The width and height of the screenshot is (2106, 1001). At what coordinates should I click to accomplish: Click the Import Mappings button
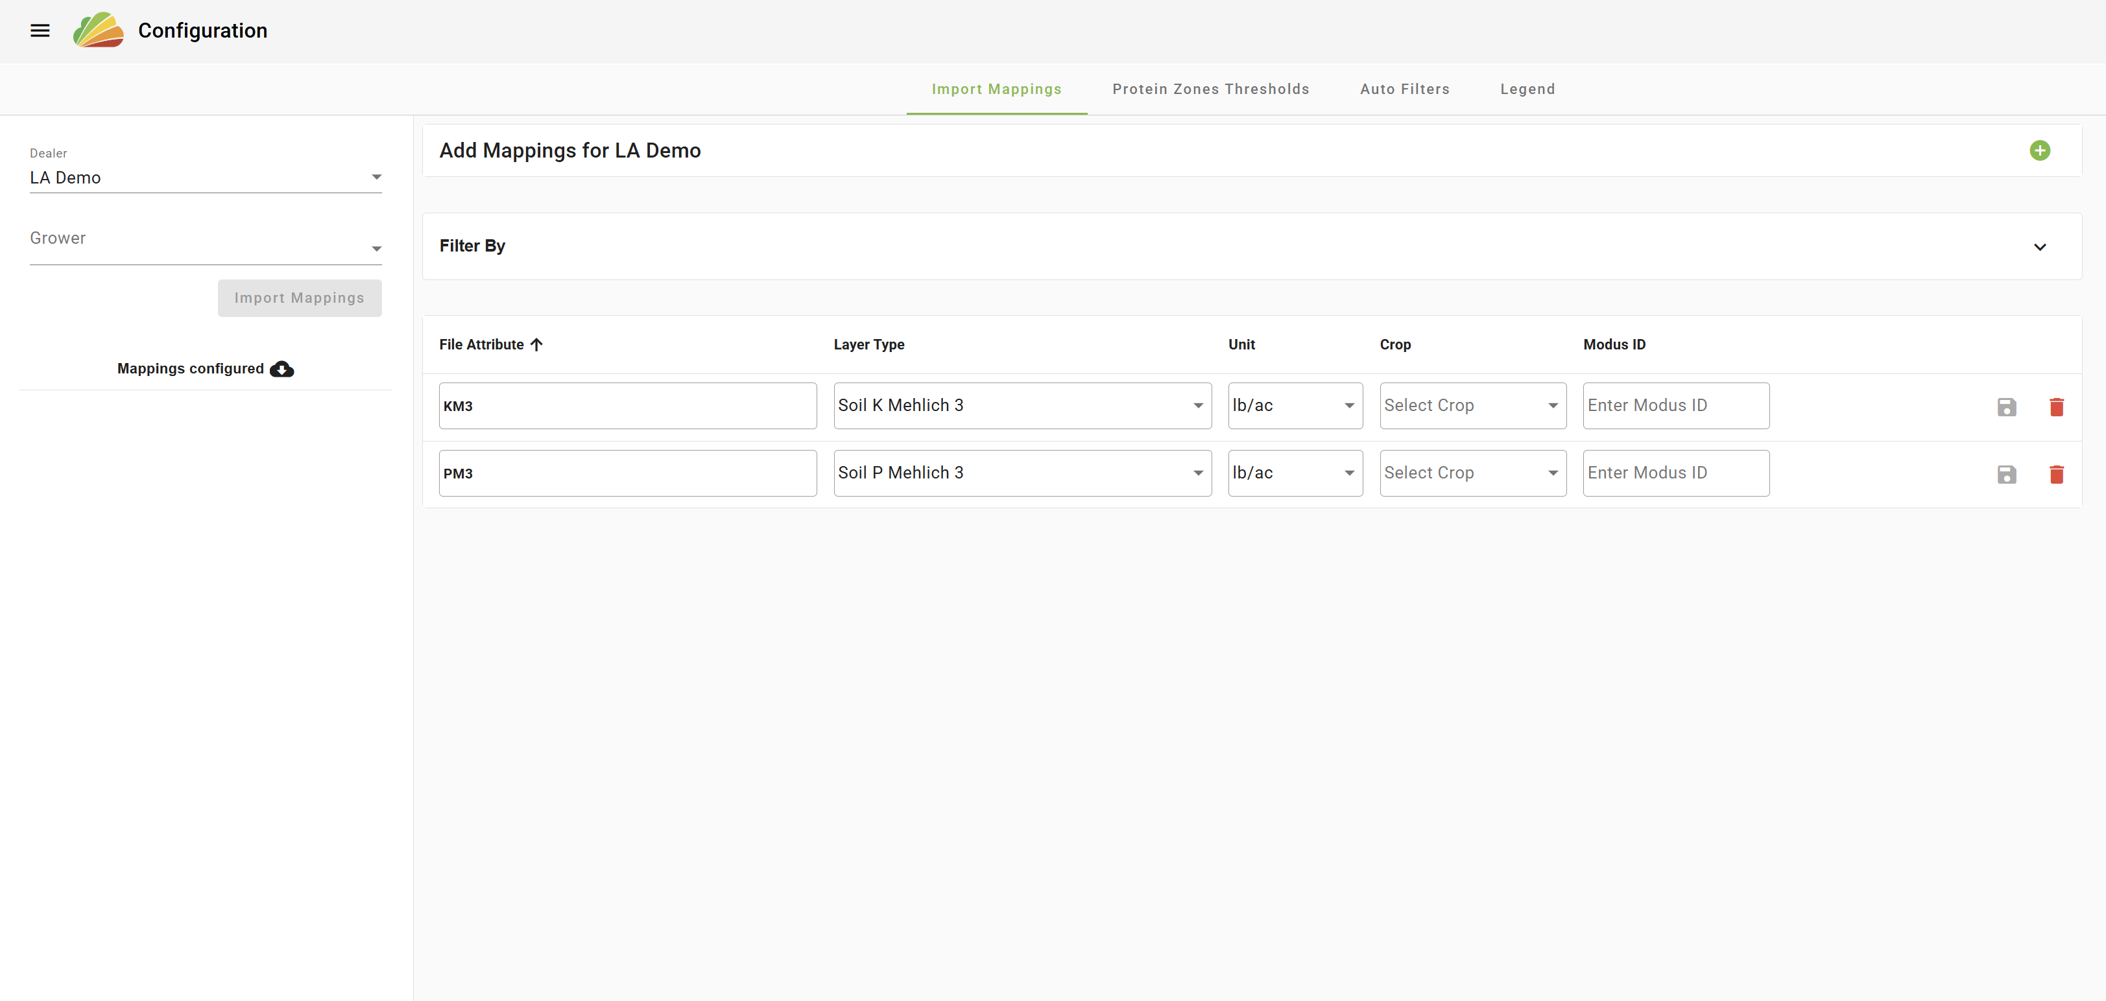tap(299, 298)
